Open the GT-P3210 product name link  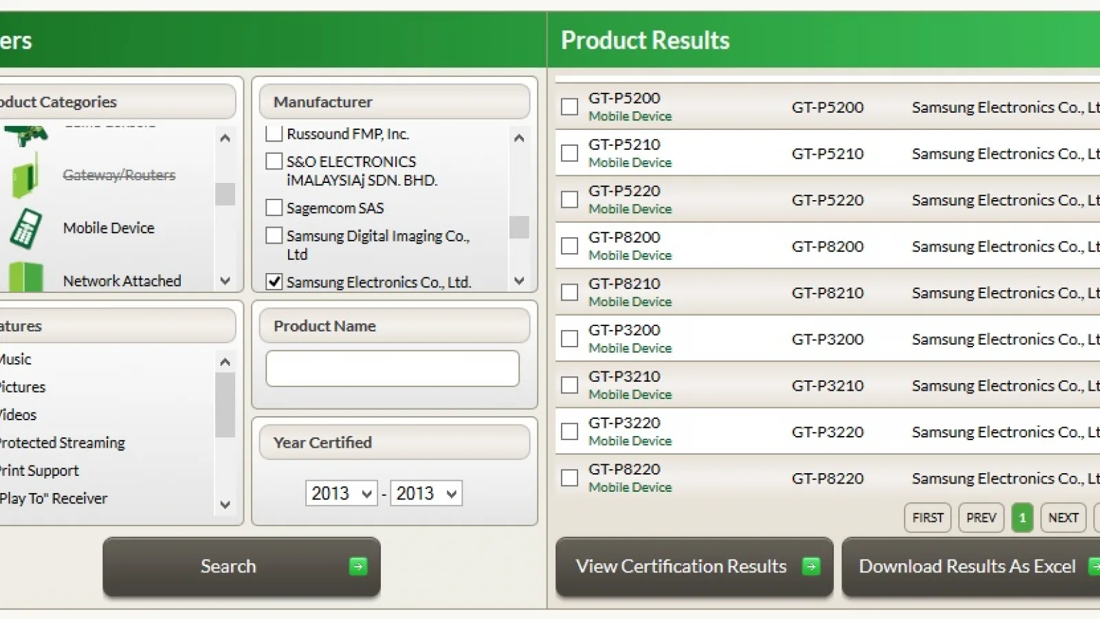[x=624, y=376]
